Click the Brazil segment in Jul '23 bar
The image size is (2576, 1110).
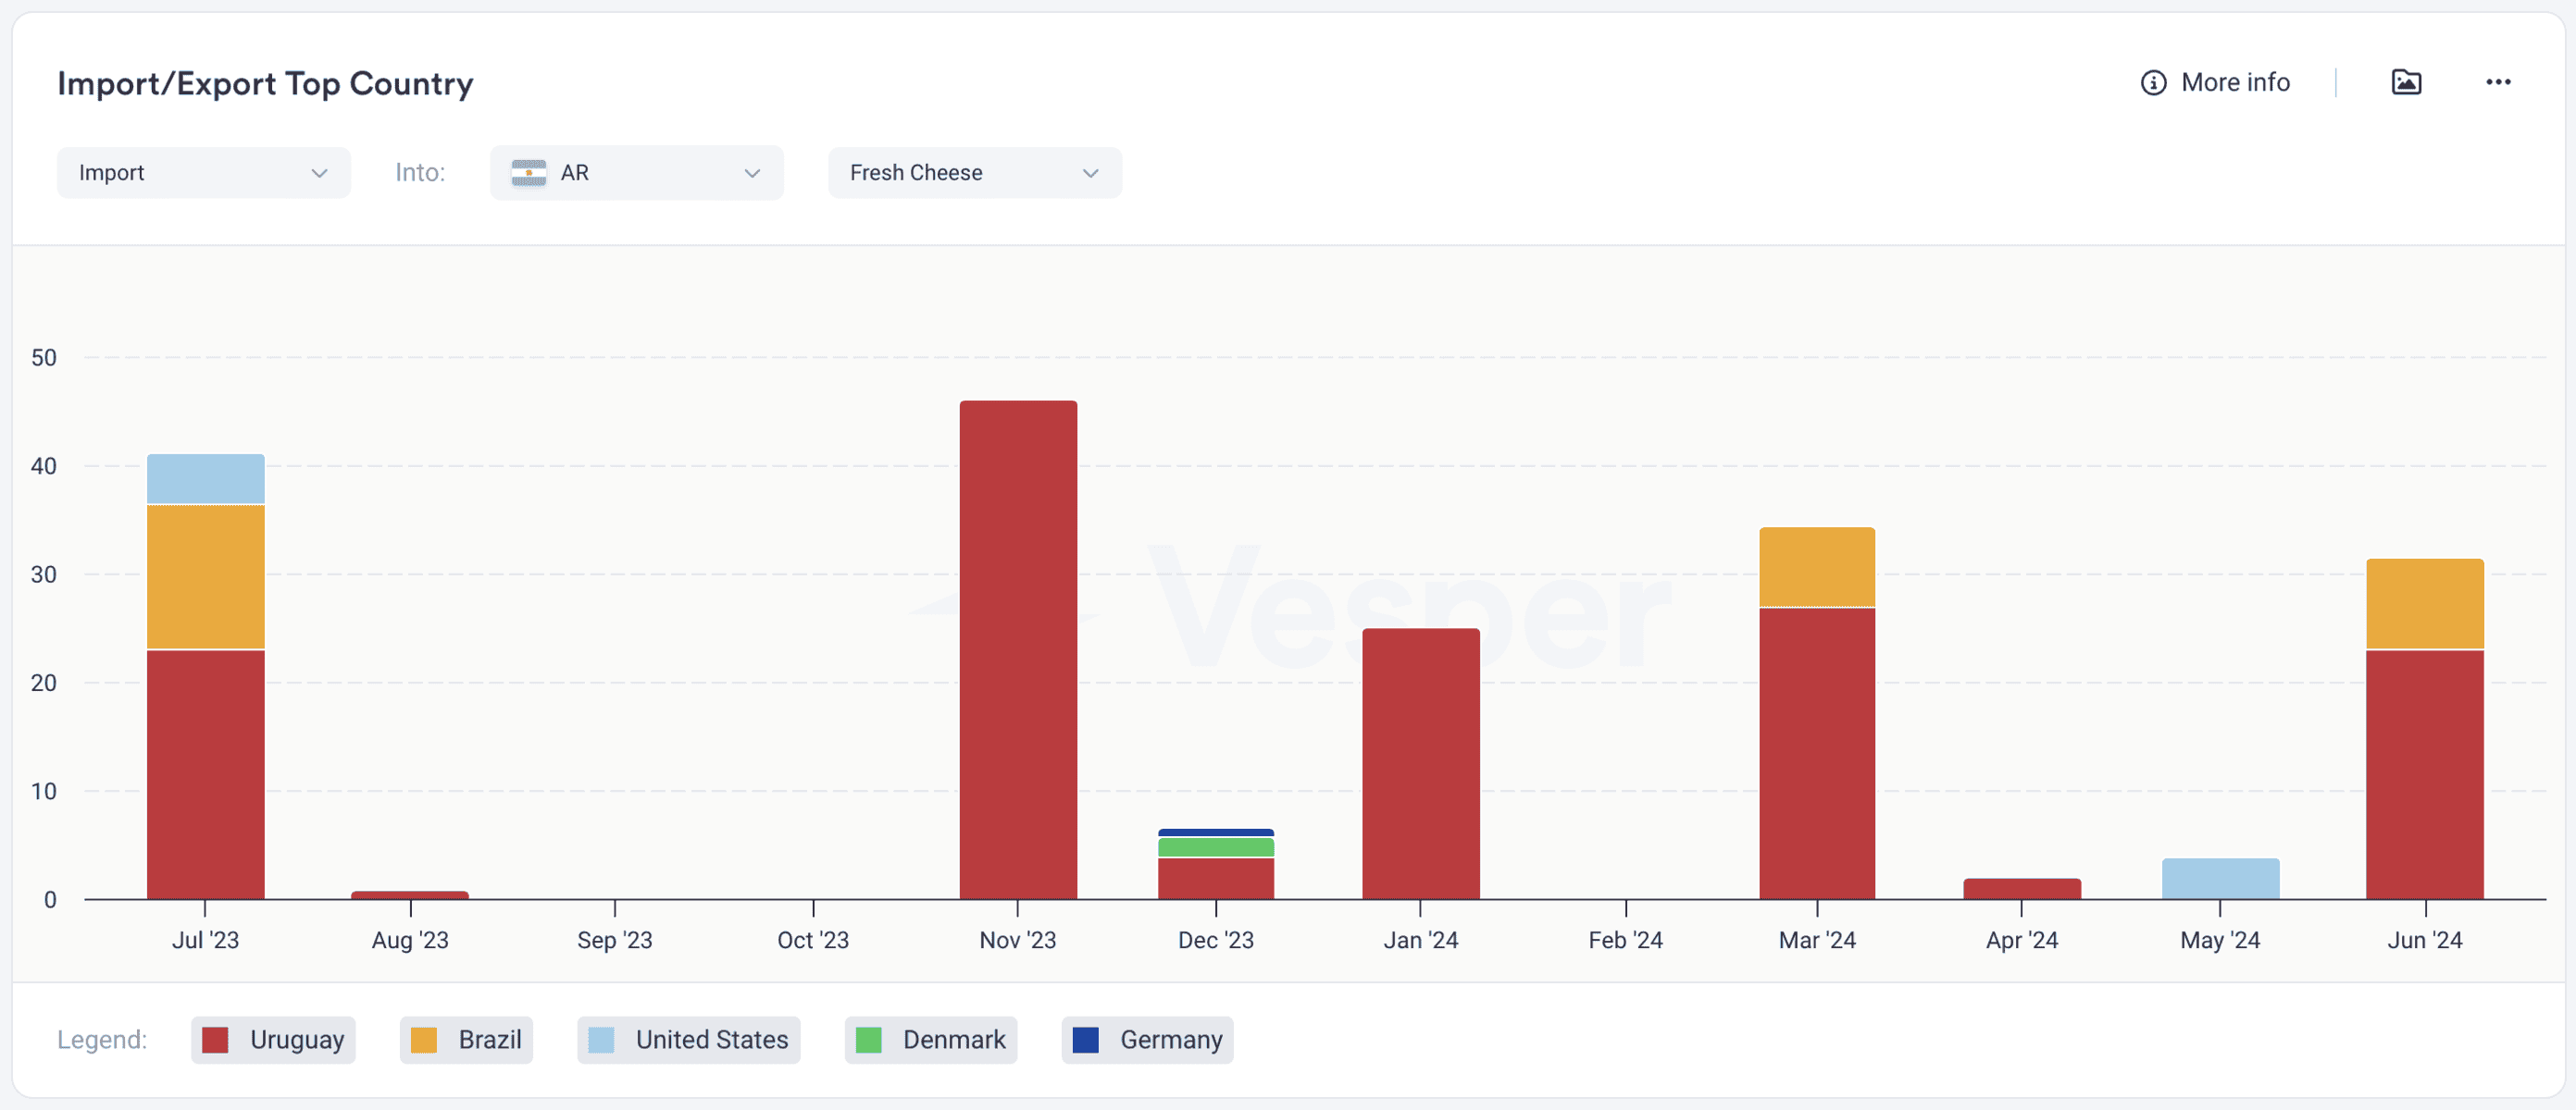pyautogui.click(x=206, y=577)
